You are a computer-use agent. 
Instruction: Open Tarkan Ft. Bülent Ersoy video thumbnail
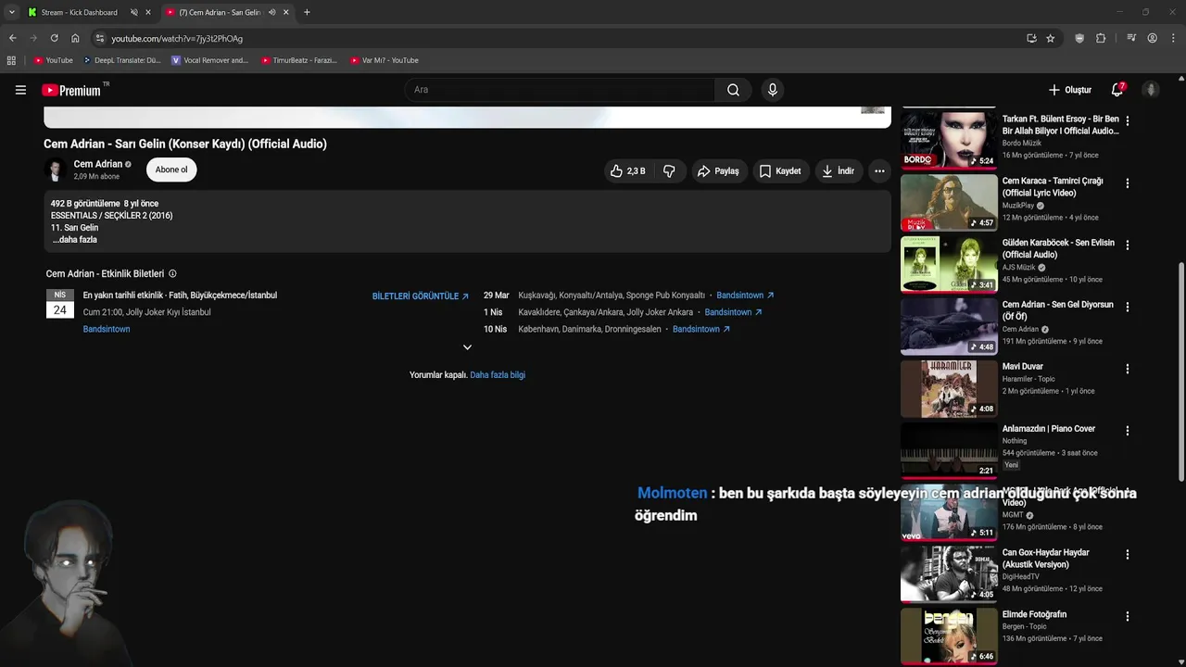coord(949,141)
